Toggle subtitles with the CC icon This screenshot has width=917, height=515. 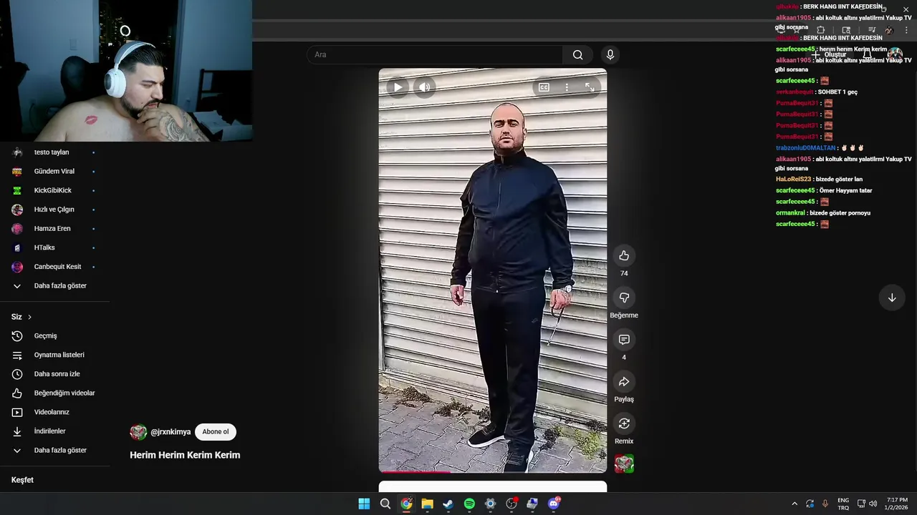(x=544, y=87)
